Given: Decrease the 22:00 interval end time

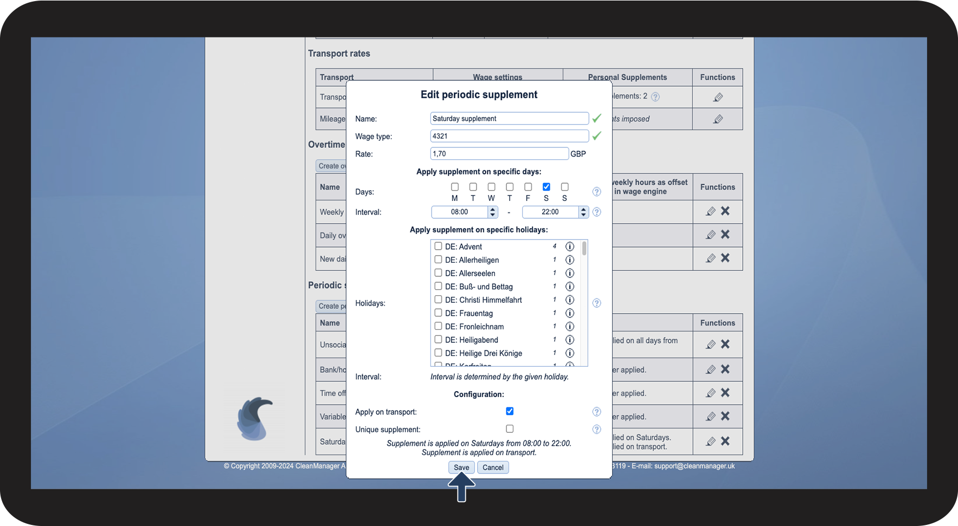Looking at the screenshot, I should [x=583, y=215].
